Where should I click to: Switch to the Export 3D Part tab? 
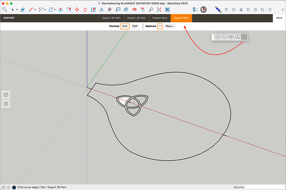tap(111, 18)
